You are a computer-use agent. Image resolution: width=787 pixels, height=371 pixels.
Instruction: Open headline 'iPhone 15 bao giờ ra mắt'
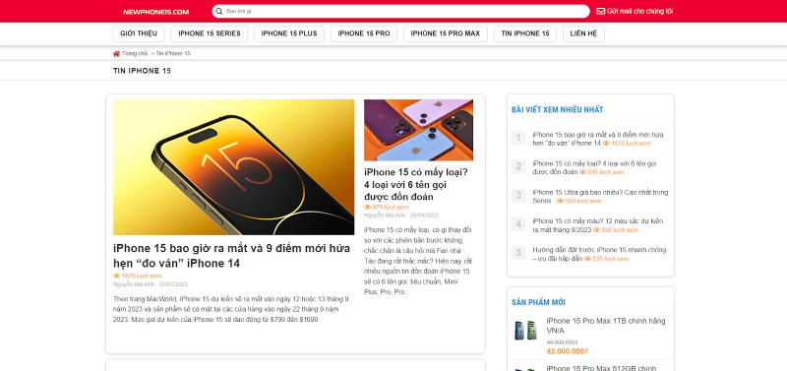[230, 256]
